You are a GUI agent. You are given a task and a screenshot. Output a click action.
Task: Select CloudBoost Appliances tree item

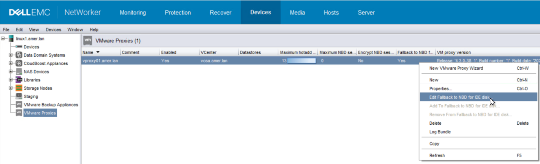[46, 63]
